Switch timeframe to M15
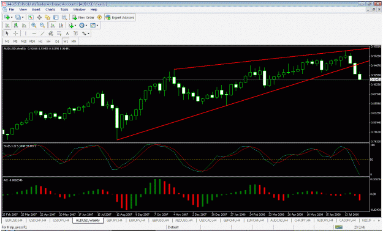The width and height of the screenshot is (383, 231). click(x=24, y=42)
